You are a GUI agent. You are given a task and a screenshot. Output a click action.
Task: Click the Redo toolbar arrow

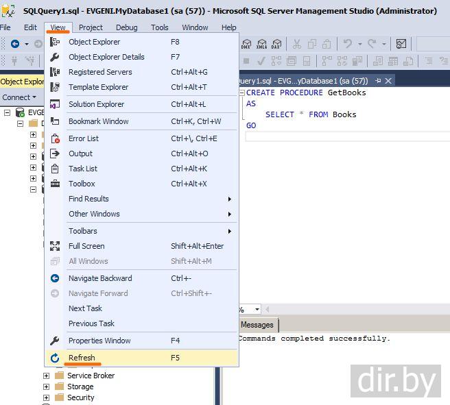click(372, 44)
